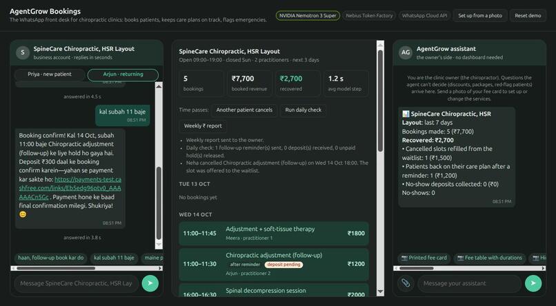
Task: Click schedule panel vertical scrollbar thumb
Action: click(381, 101)
